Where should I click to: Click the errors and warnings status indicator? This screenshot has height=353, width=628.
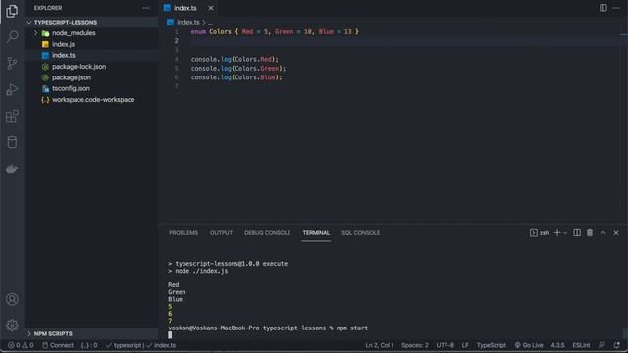[x=21, y=345]
